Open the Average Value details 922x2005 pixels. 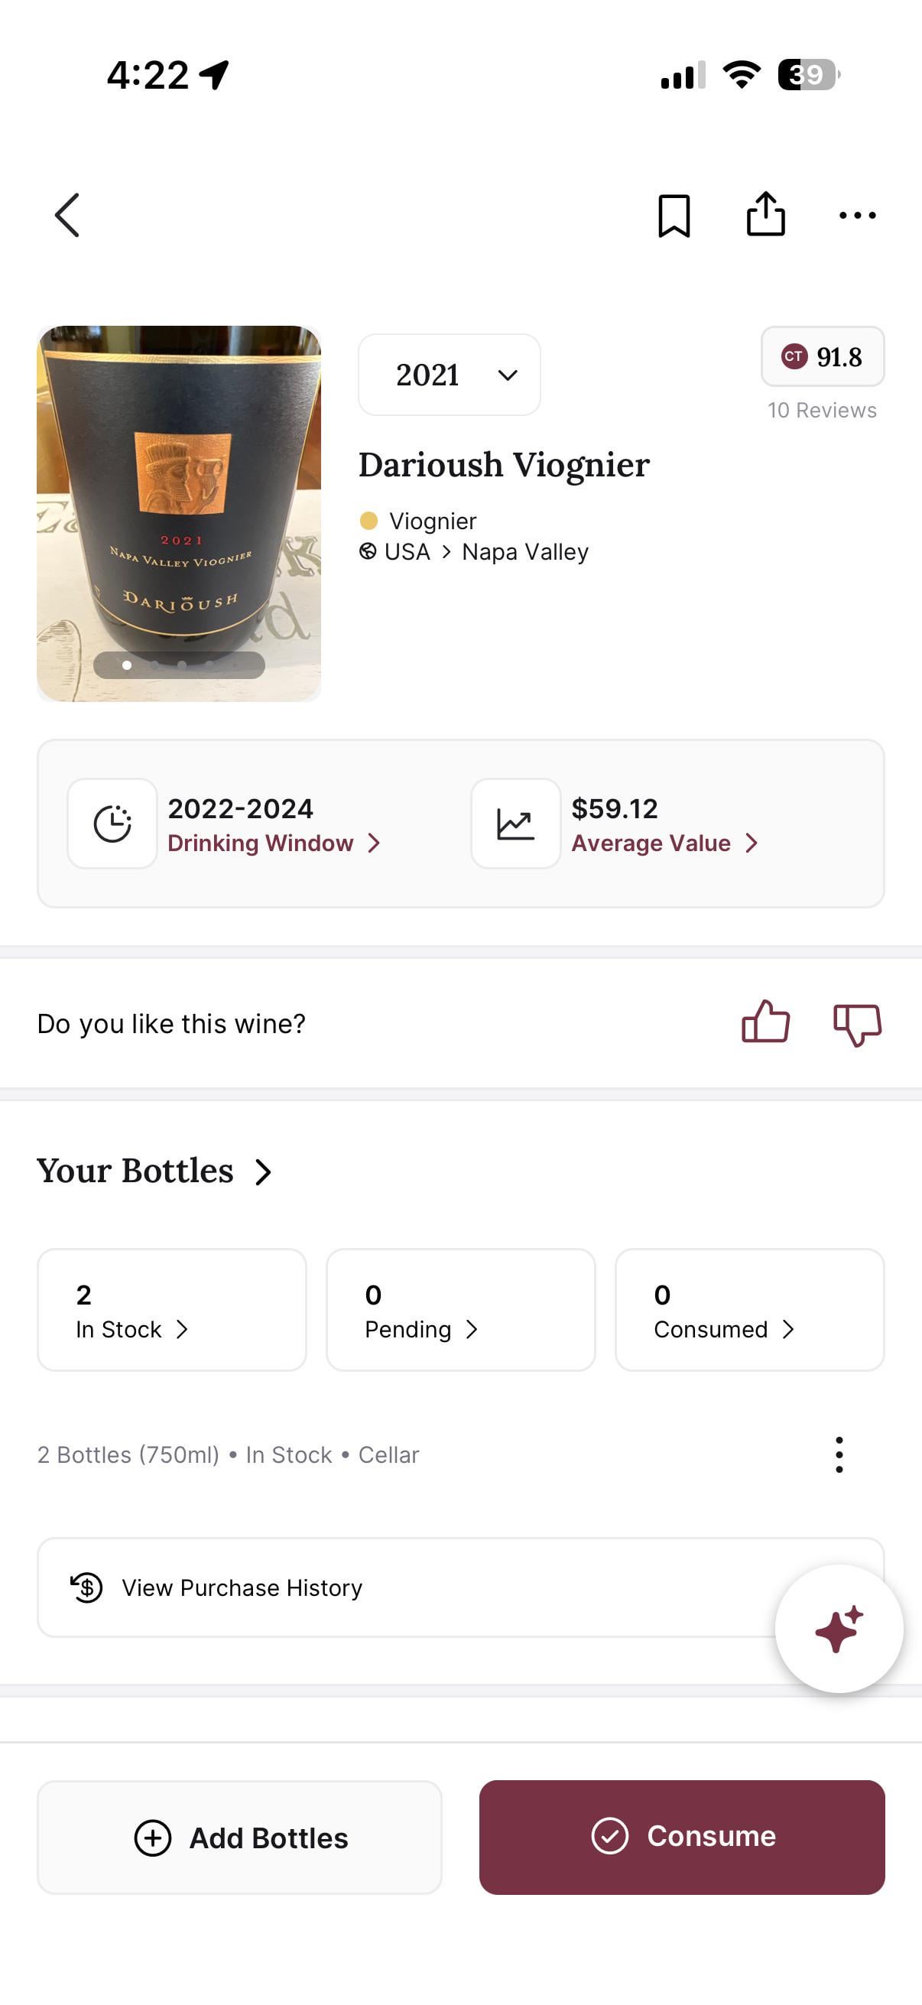[664, 843]
